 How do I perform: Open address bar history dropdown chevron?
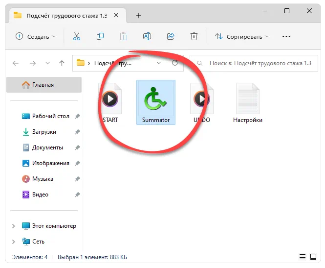pos(159,63)
